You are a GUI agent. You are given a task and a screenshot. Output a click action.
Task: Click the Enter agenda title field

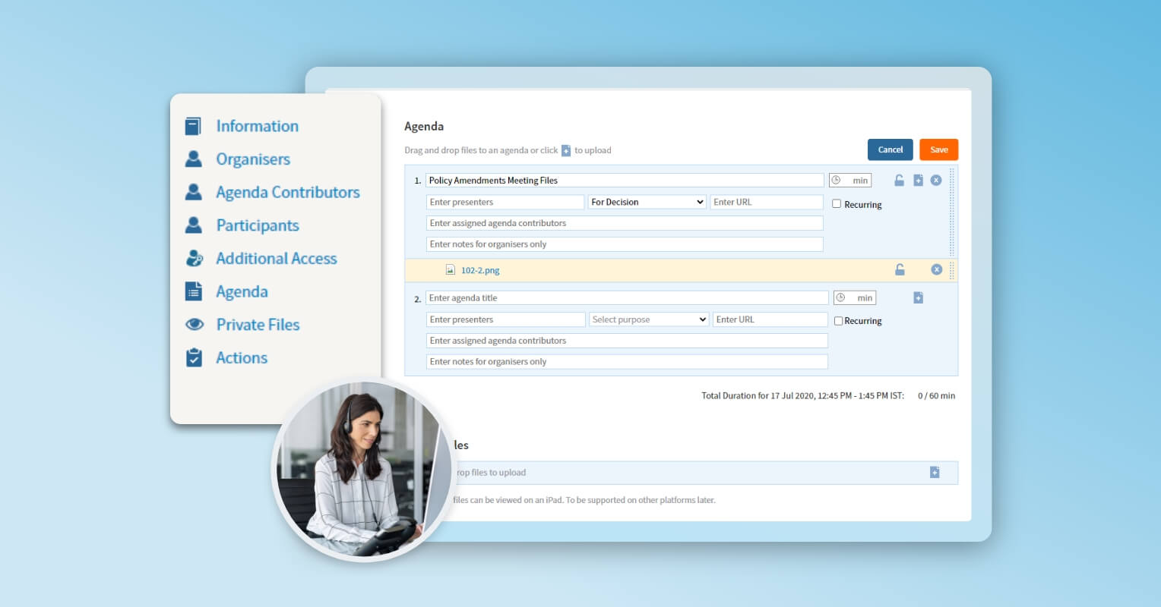627,298
